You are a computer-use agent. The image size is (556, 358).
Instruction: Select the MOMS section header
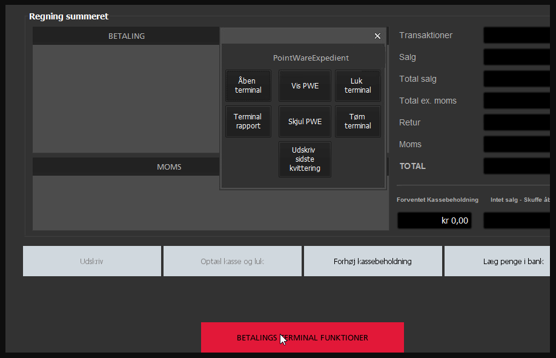pos(169,167)
